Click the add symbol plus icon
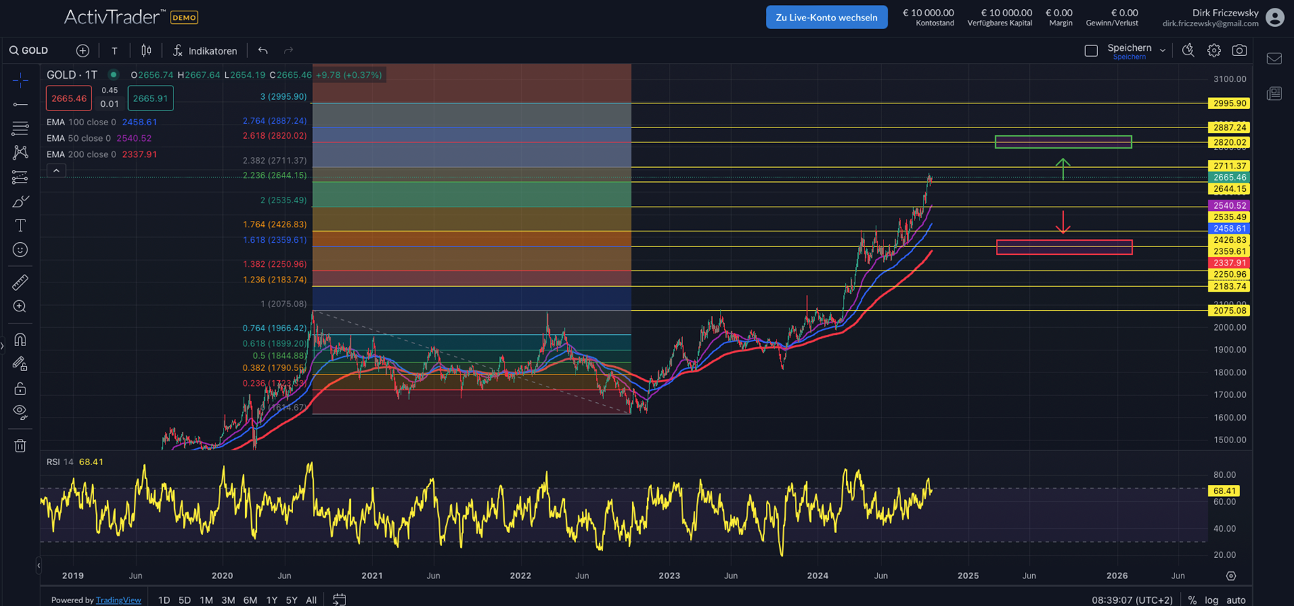Viewport: 1294px width, 606px height. pos(83,50)
